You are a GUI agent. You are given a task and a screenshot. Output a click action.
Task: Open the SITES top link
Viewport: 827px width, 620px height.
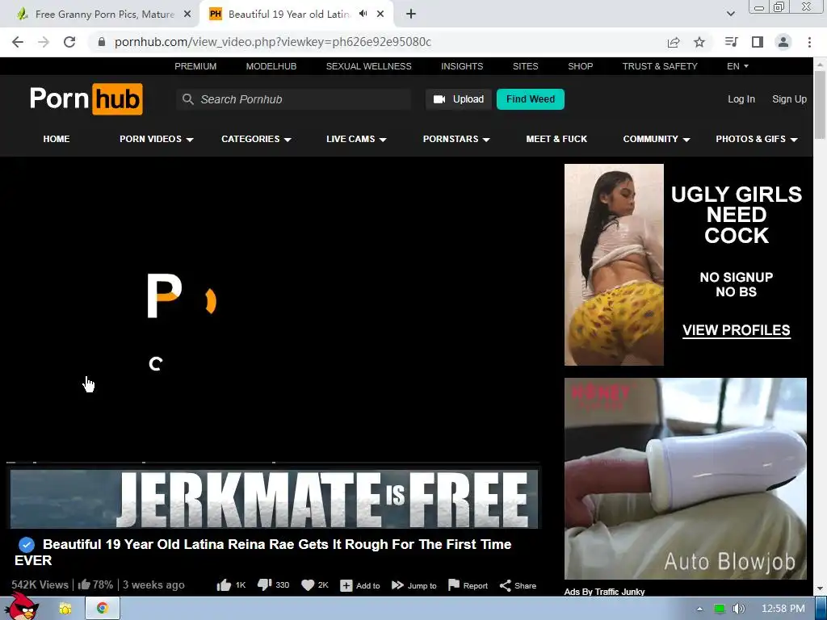[x=525, y=66]
